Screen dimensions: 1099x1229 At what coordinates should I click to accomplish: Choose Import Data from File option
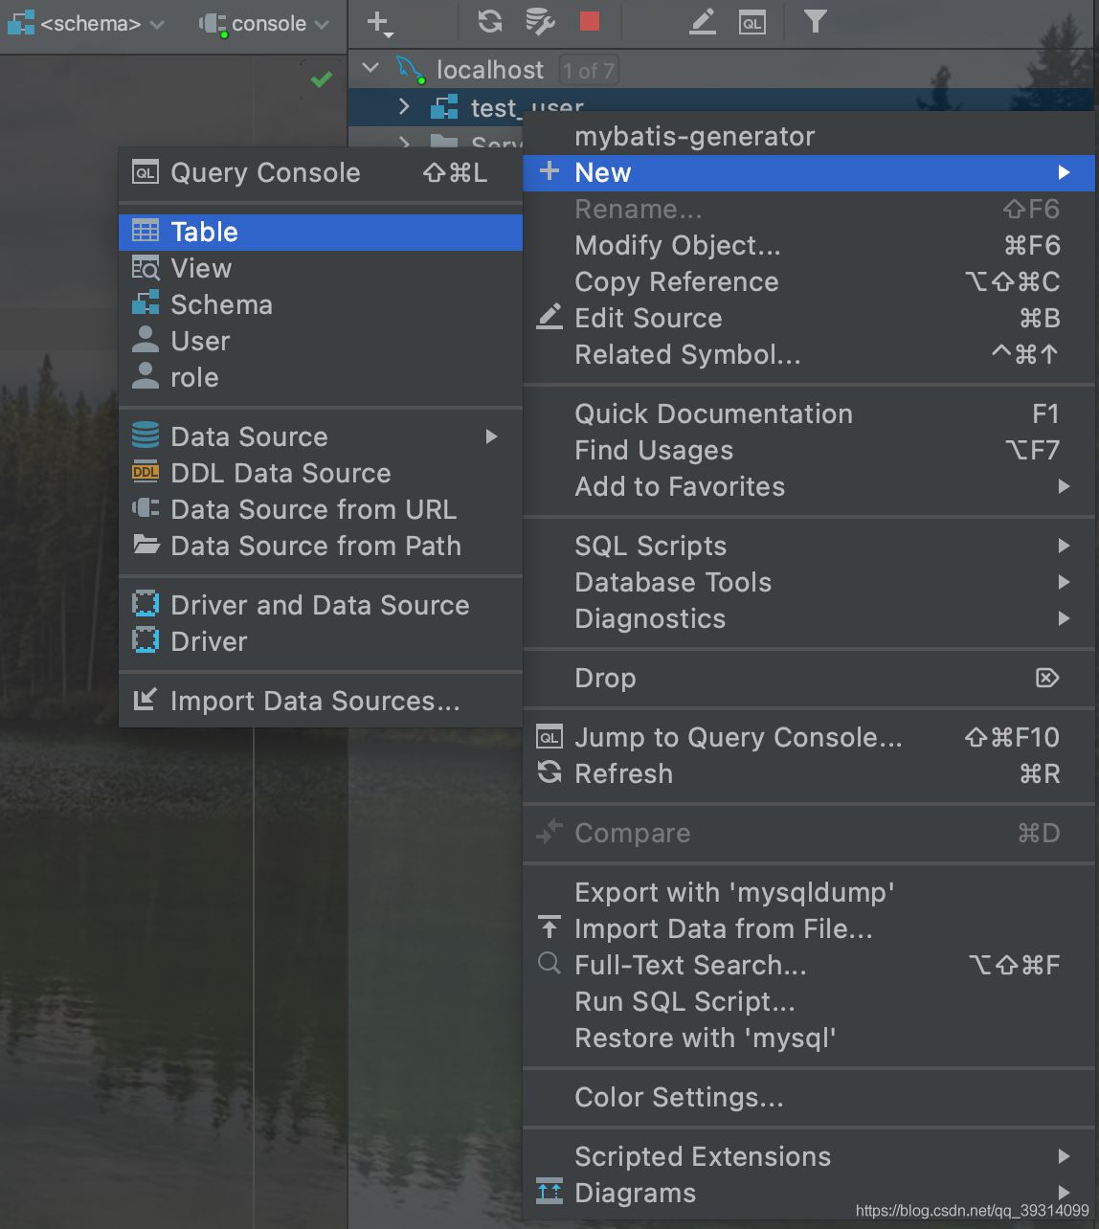[x=723, y=928]
